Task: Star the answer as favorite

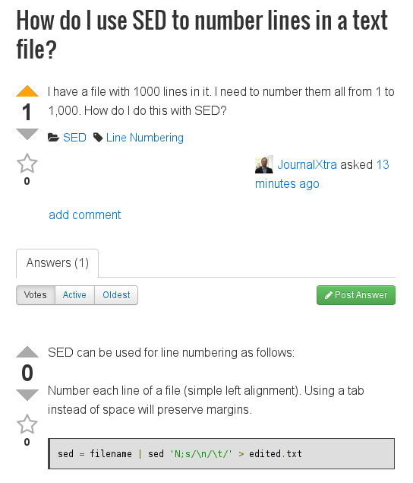Action: 27,424
